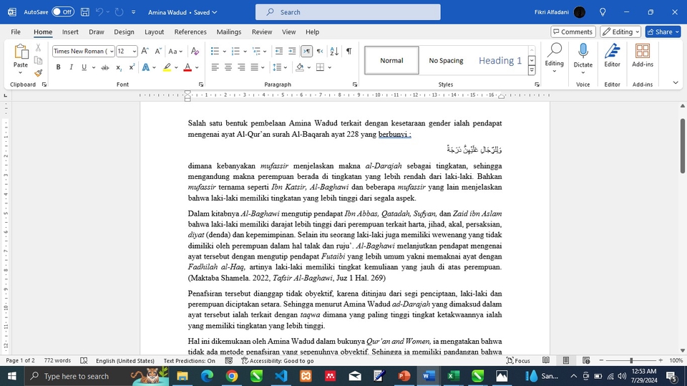687x386 pixels.
Task: Toggle Underline formatting
Action: 84,67
